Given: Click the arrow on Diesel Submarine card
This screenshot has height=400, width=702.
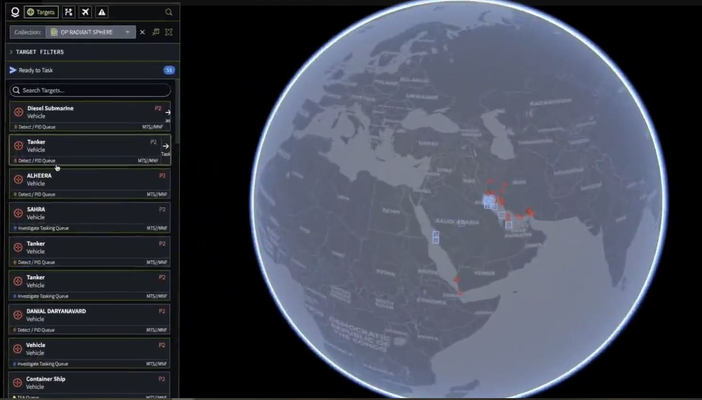Looking at the screenshot, I should [x=168, y=113].
